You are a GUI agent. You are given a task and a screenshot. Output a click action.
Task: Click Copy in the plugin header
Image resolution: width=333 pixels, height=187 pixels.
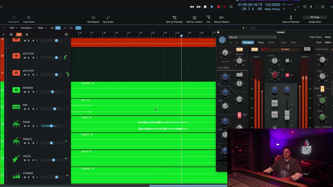261,42
